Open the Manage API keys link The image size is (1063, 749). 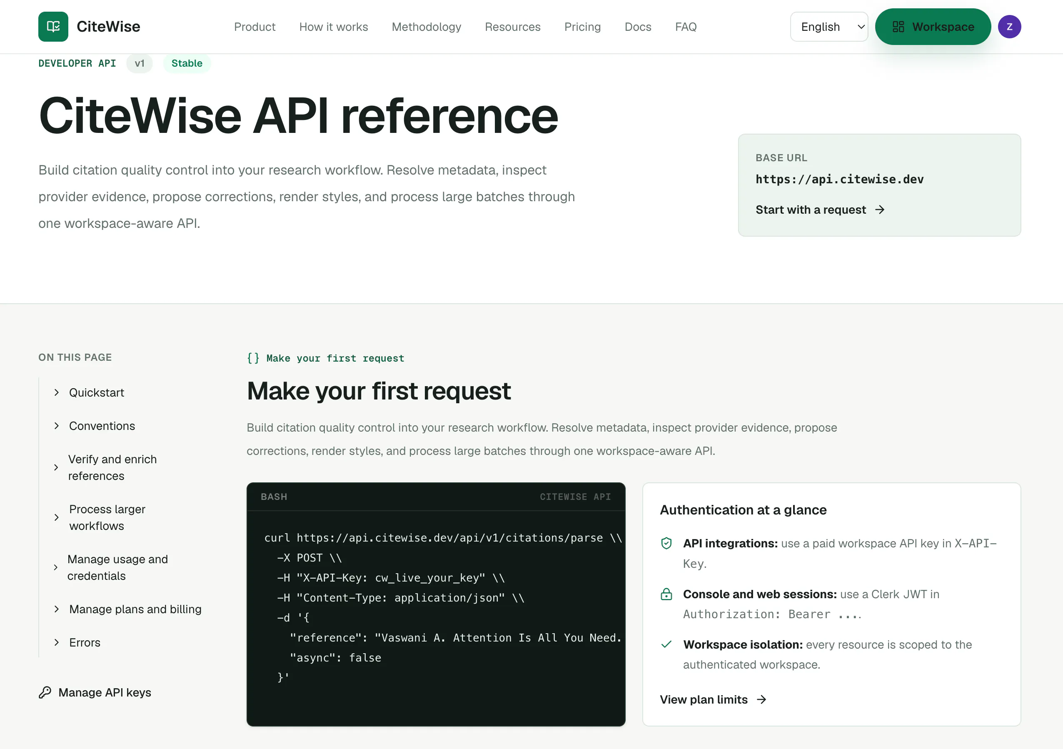click(x=95, y=693)
